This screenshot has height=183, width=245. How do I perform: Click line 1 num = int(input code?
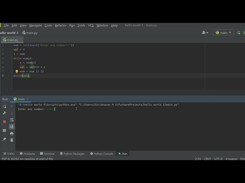tap(44, 45)
